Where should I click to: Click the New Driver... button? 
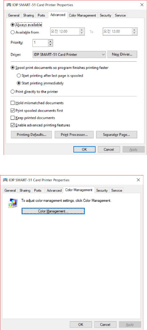[x=122, y=55]
